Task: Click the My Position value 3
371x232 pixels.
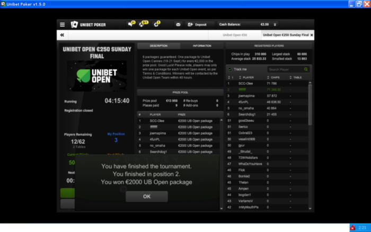Action: 116,140
